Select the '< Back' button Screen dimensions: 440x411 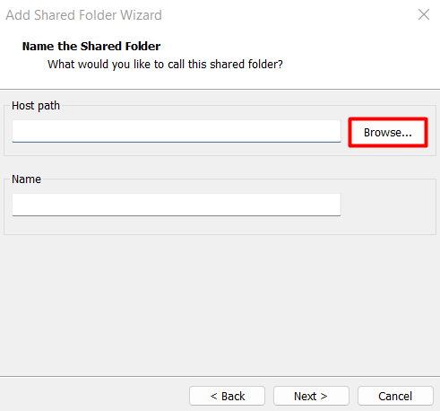(227, 396)
